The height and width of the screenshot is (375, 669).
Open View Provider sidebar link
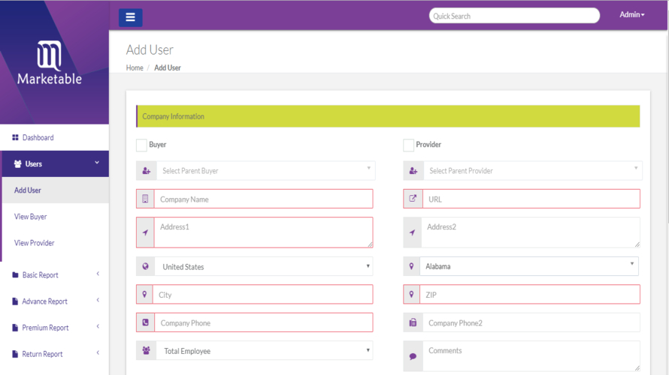pyautogui.click(x=34, y=243)
